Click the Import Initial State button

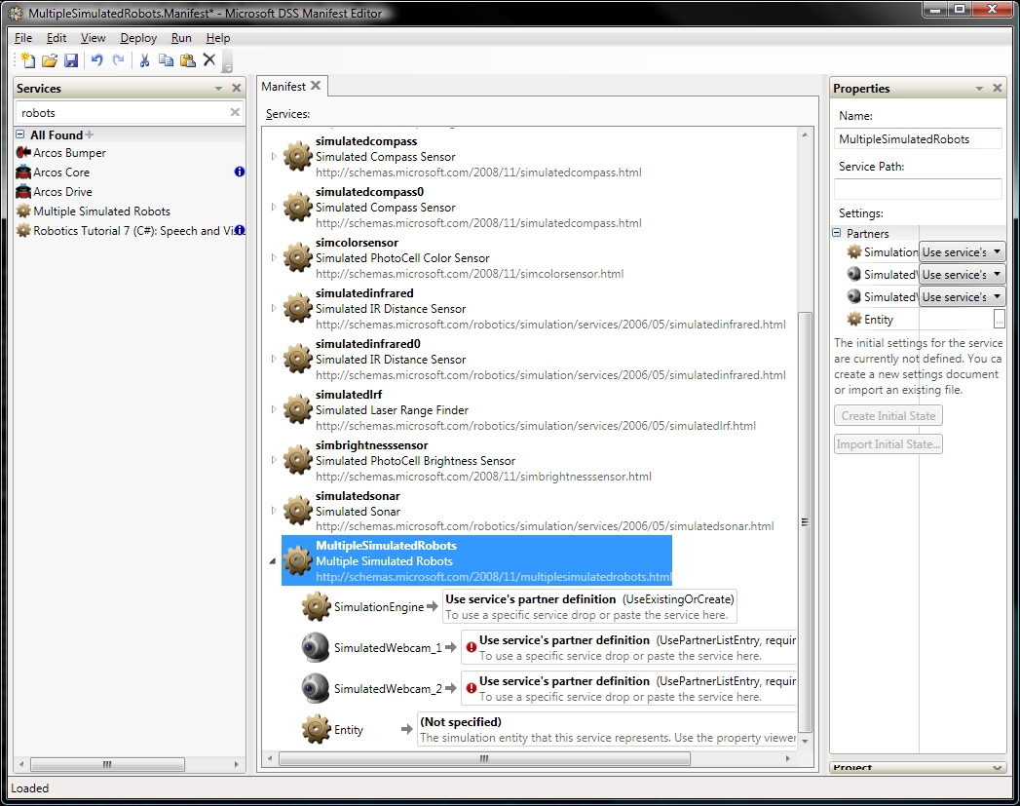(x=888, y=444)
